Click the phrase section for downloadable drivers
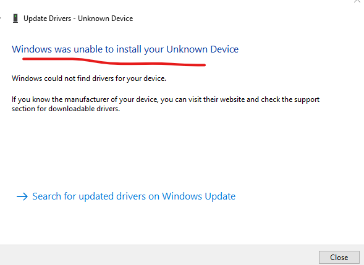 pyautogui.click(x=66, y=109)
